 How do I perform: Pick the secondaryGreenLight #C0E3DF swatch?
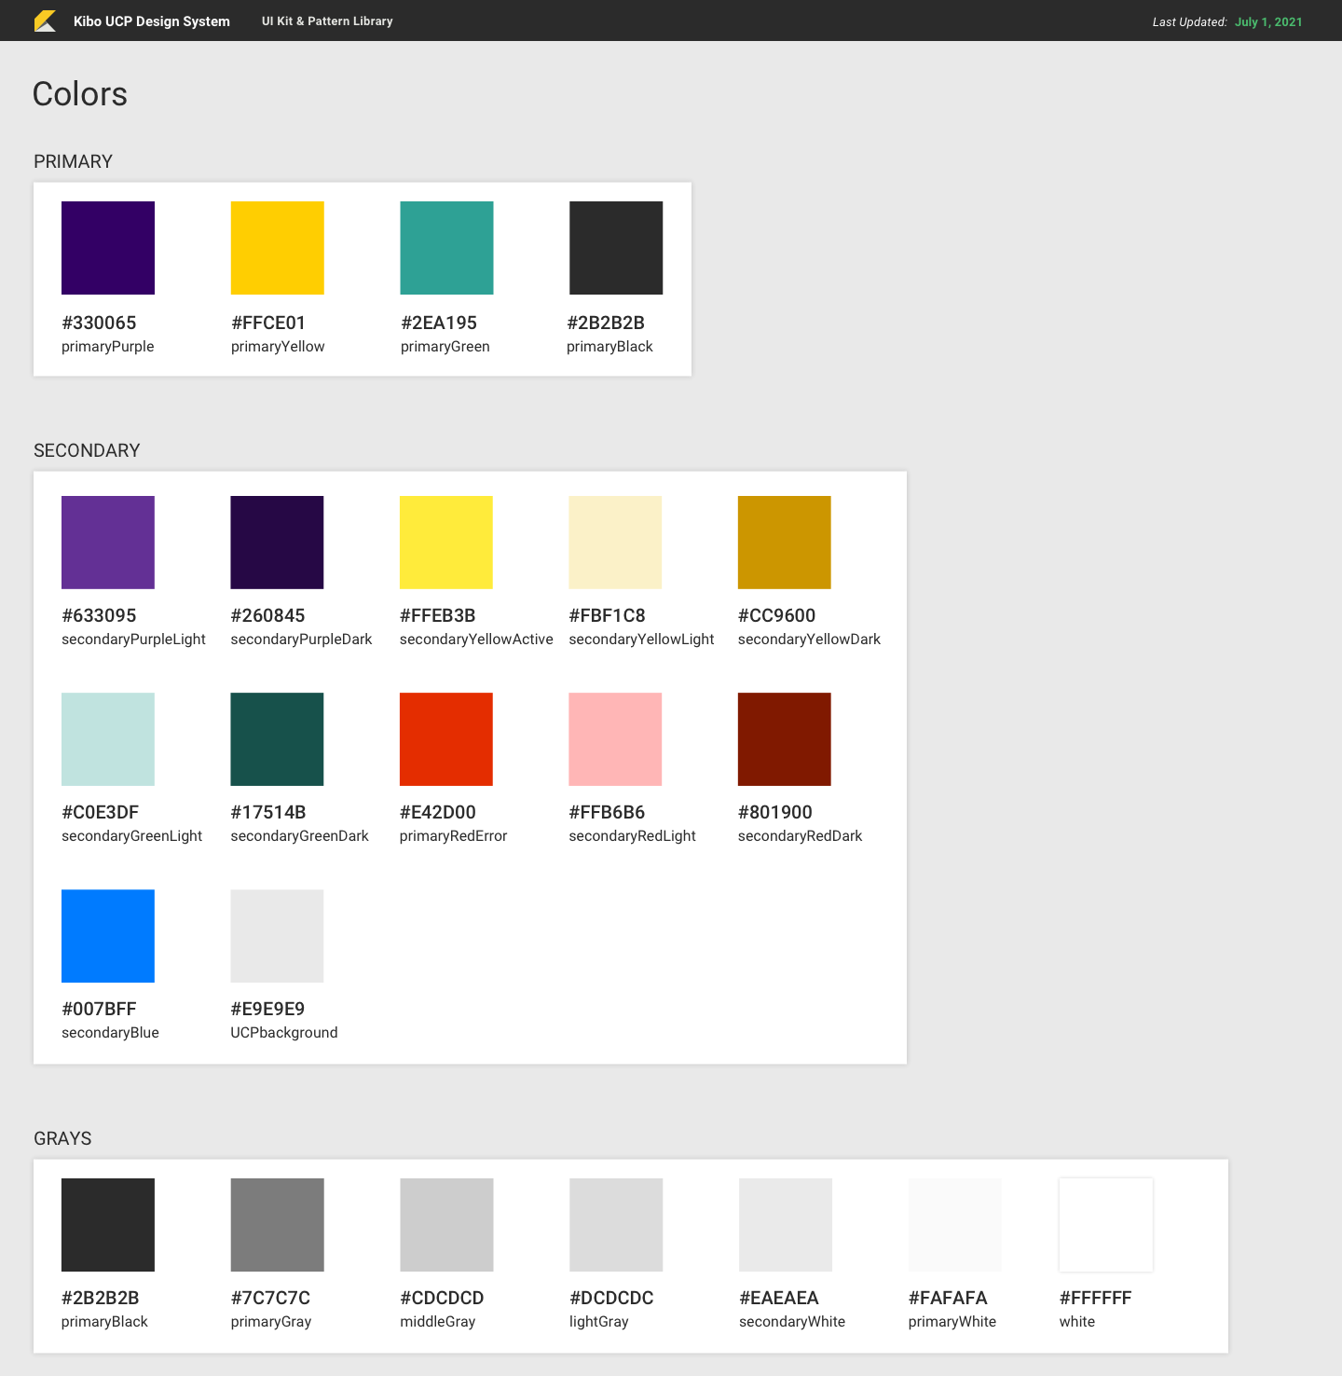click(x=108, y=739)
